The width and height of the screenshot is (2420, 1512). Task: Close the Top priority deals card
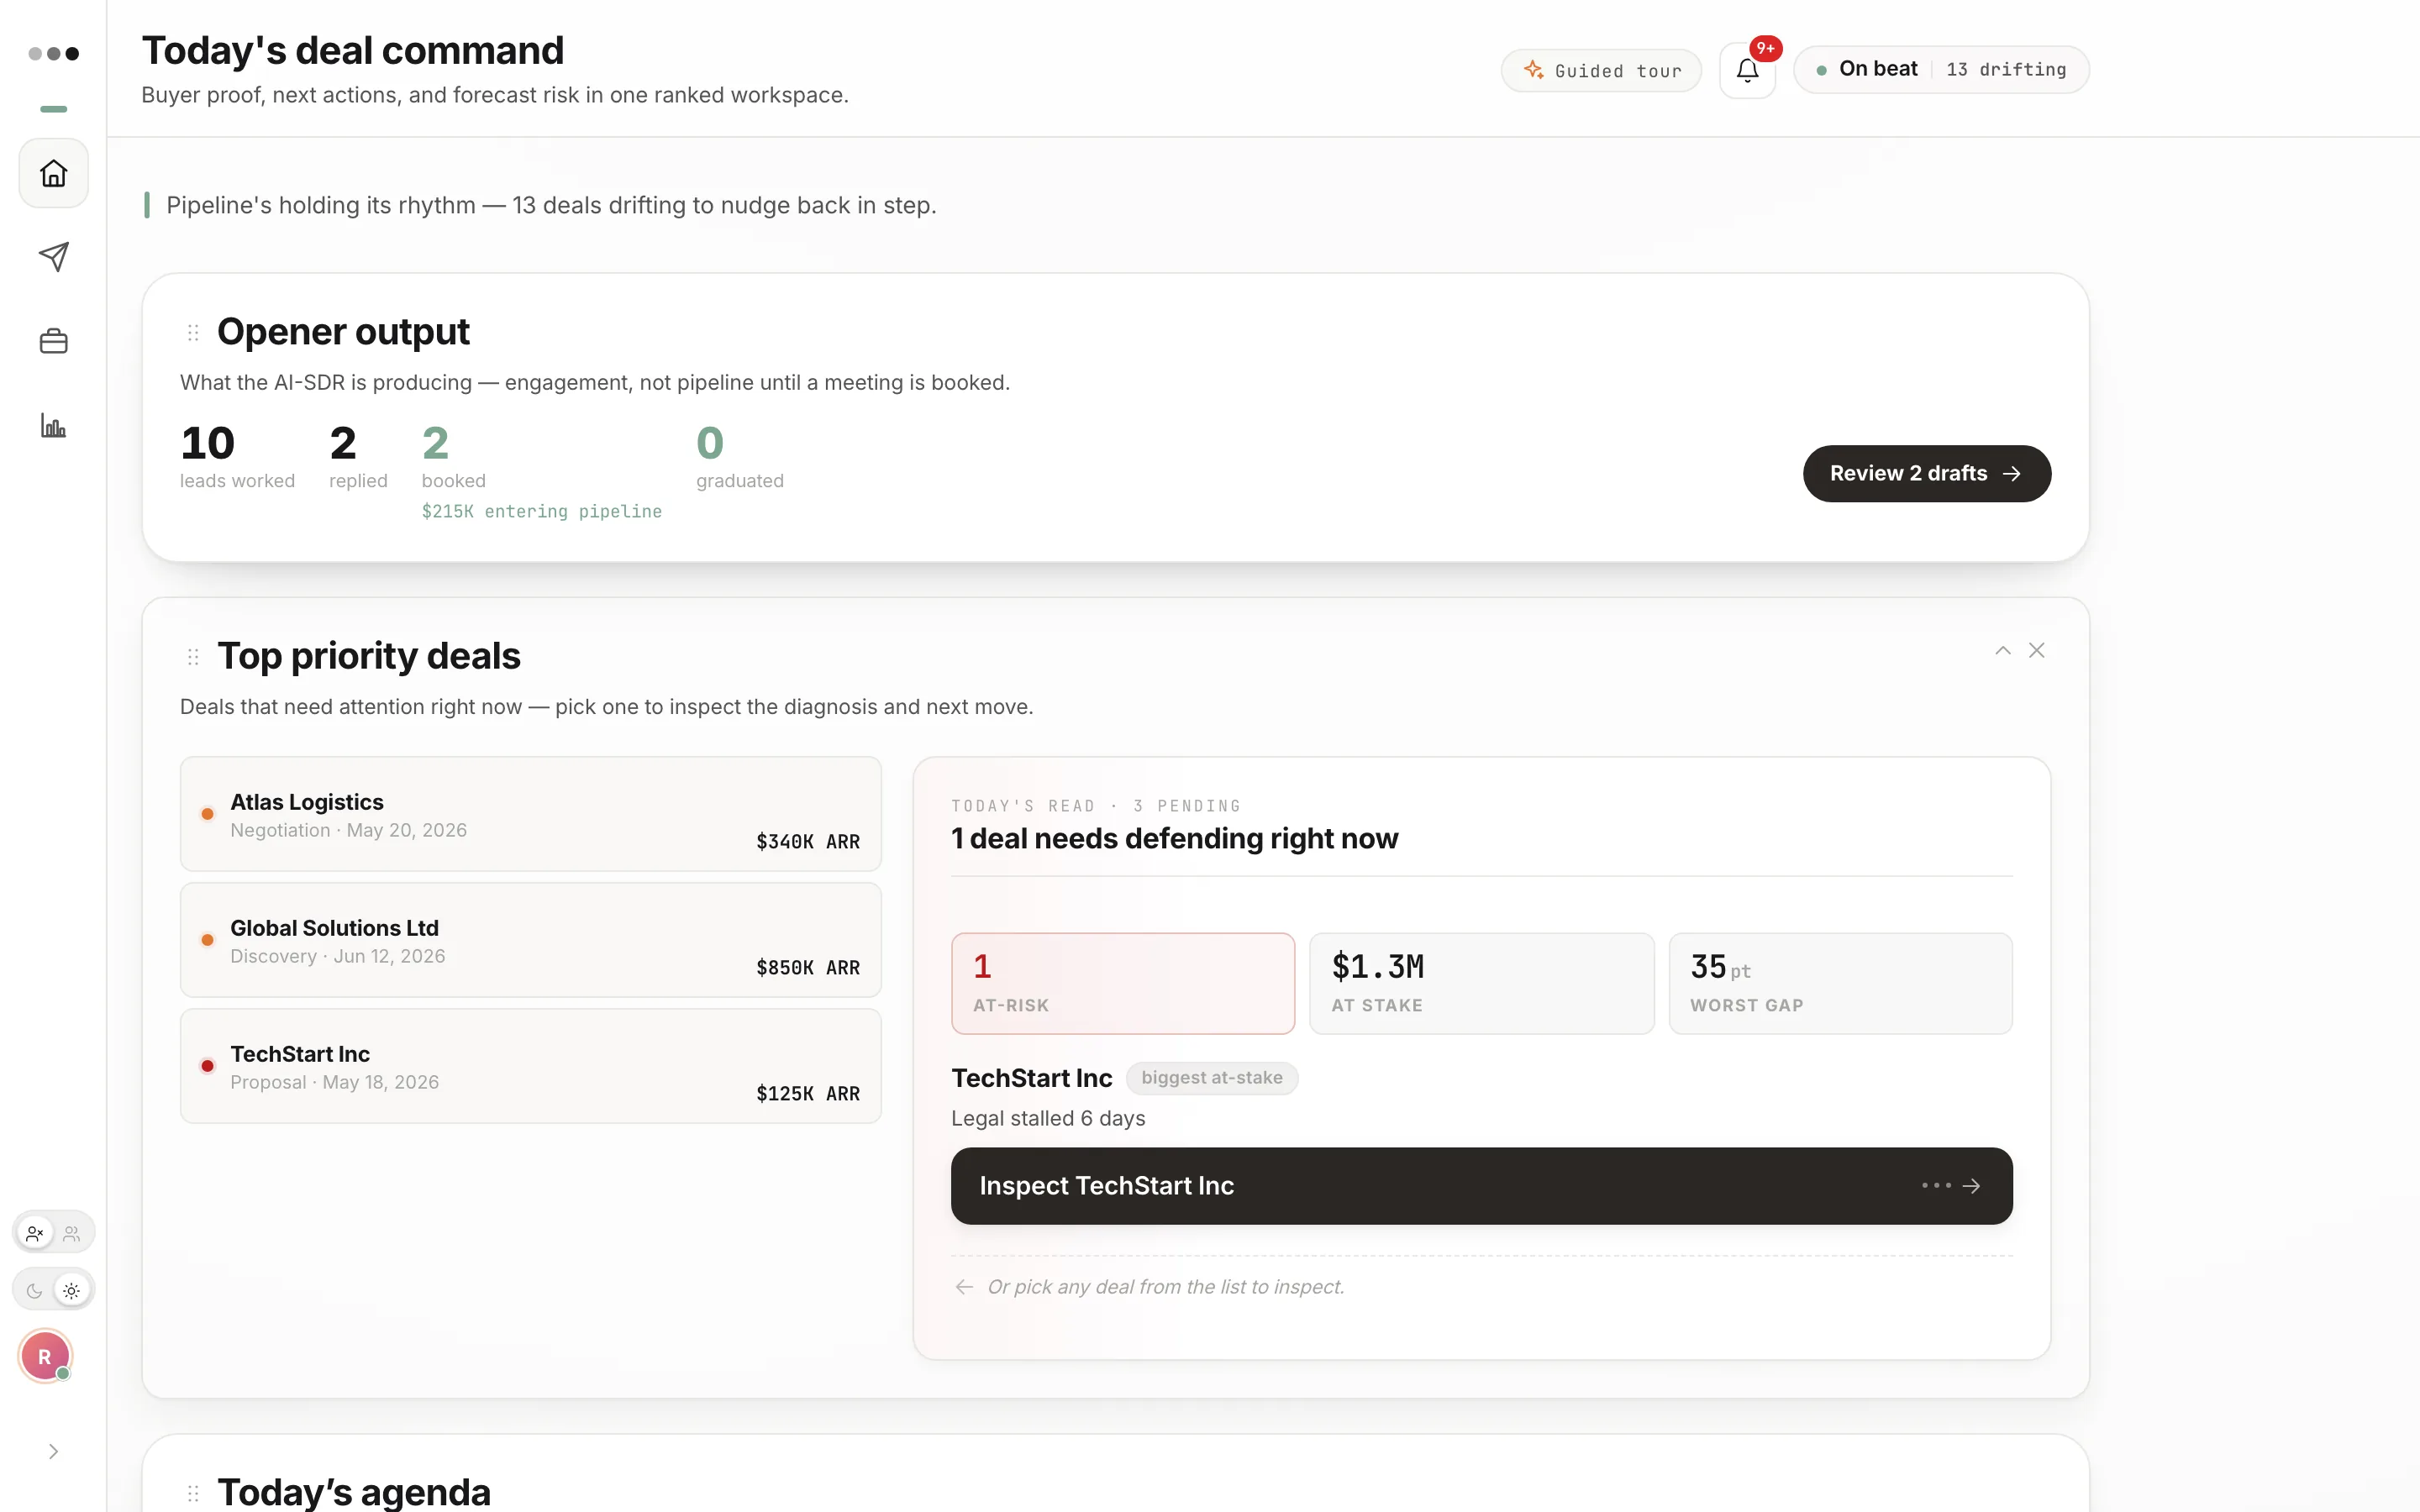2036,650
